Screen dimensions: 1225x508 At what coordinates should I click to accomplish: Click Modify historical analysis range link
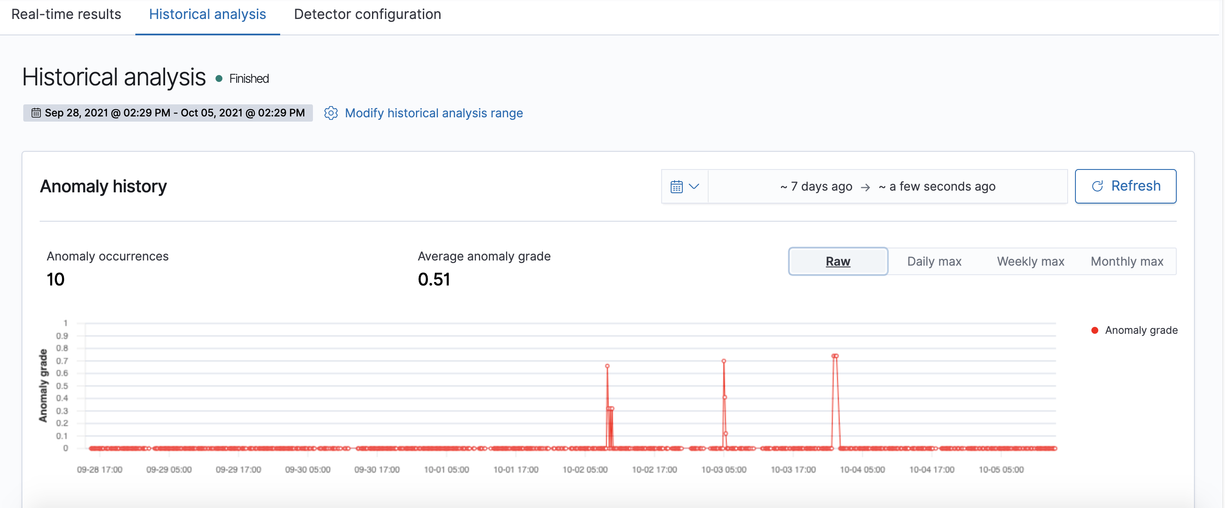tap(434, 113)
